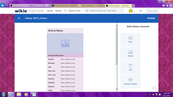Screen dimensions: 173x97
Task: Open the Wikia home logo
Action: [x=21, y=11]
